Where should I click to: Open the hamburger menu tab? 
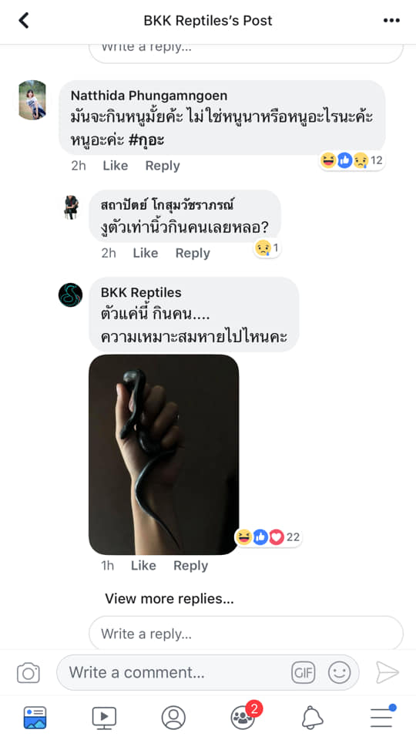382,716
